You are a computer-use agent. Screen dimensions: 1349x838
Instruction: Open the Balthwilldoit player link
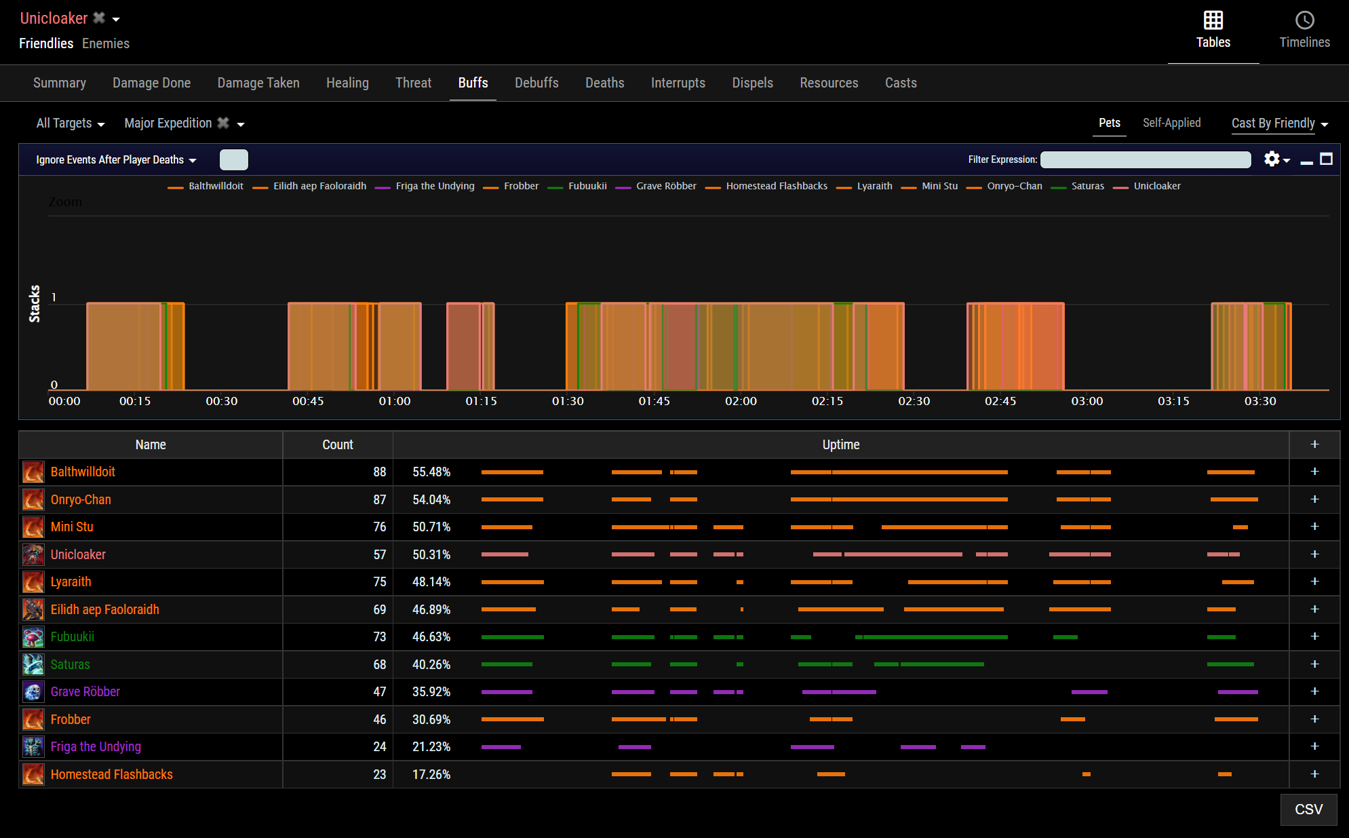tap(83, 472)
